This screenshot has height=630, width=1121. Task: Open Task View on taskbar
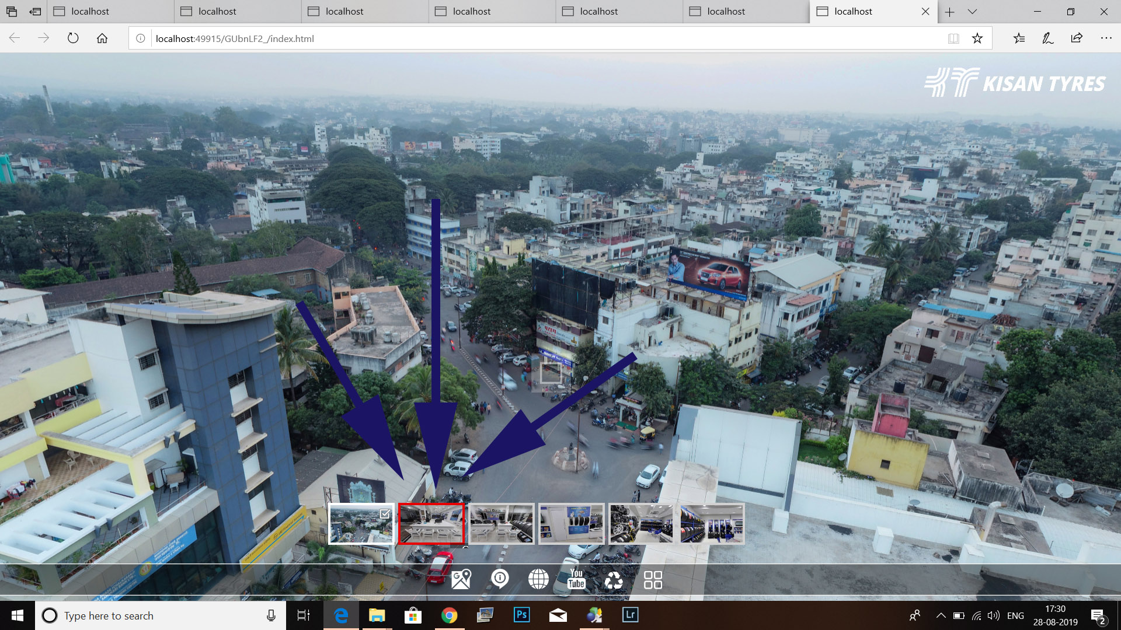coord(304,615)
